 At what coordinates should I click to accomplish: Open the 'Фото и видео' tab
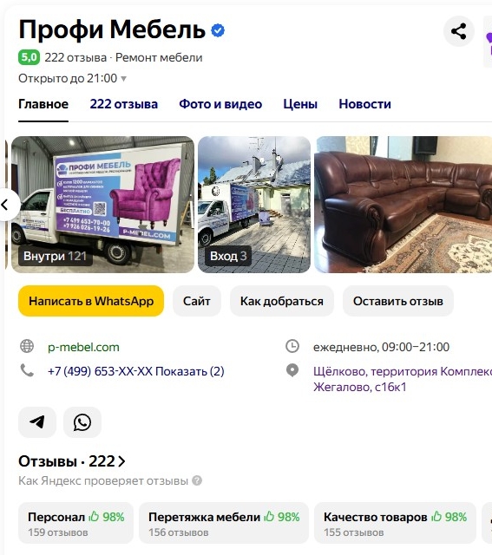point(220,104)
